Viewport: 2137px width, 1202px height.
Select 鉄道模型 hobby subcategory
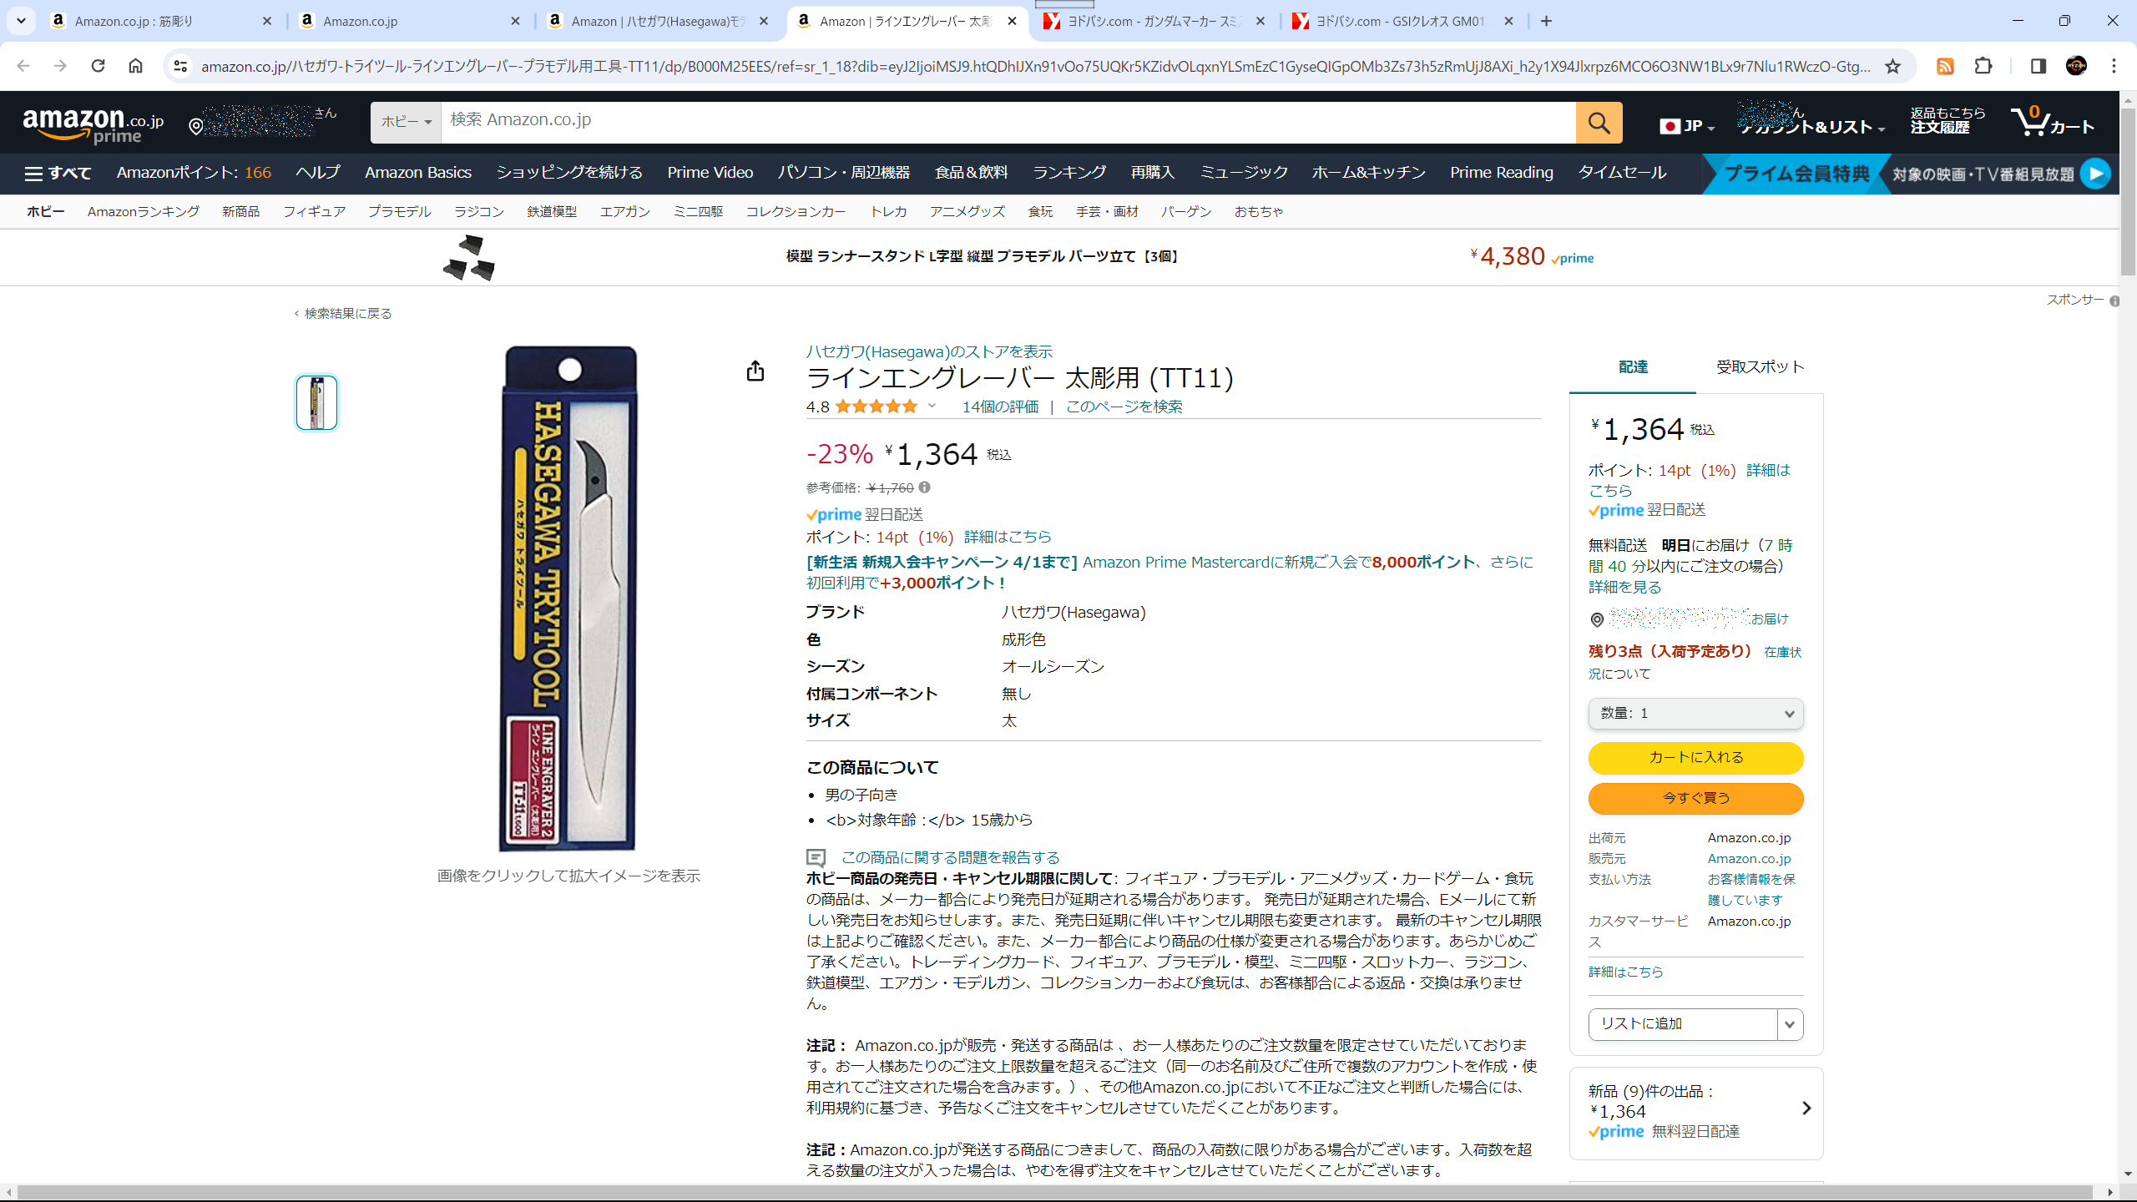(x=552, y=212)
